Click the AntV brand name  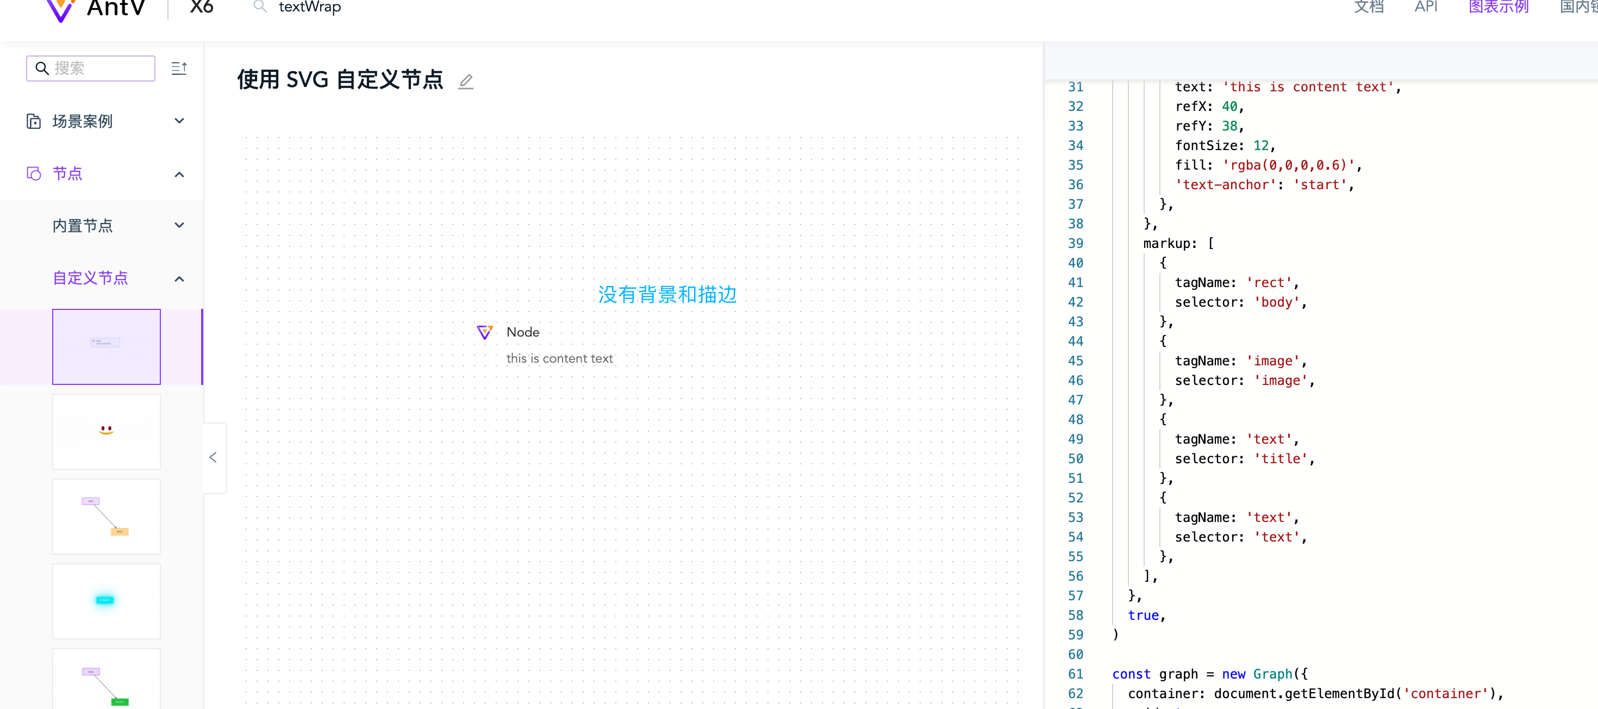click(116, 8)
